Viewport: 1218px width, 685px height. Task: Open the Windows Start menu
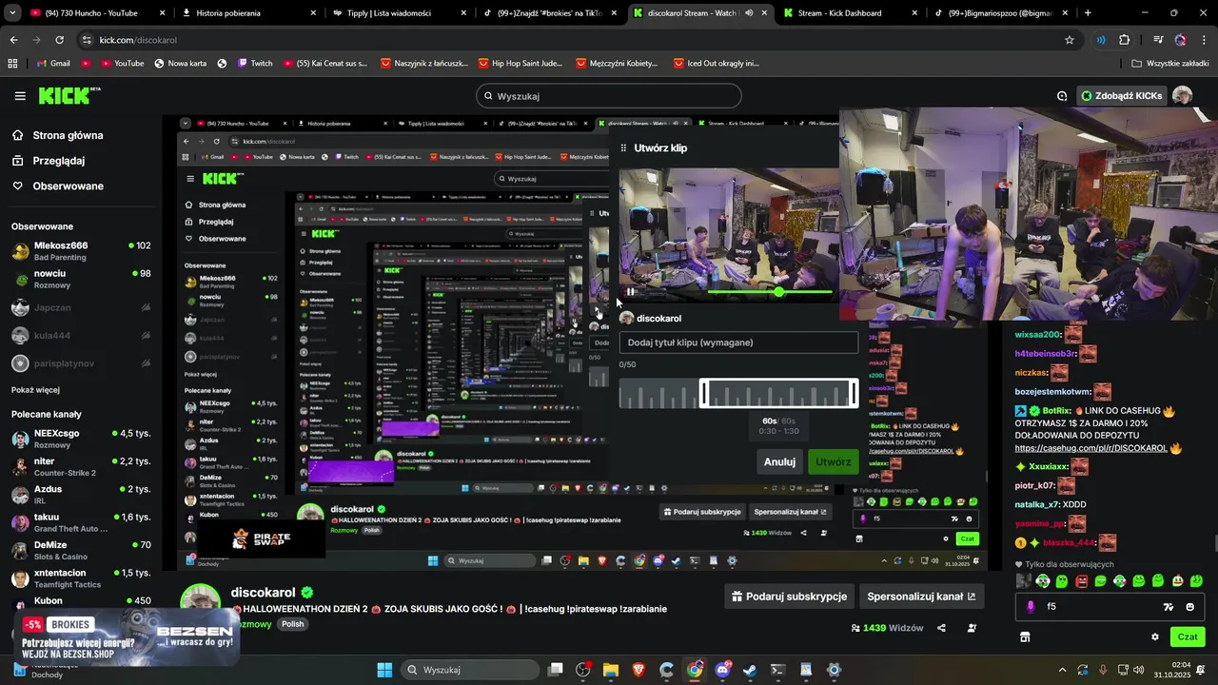[384, 670]
